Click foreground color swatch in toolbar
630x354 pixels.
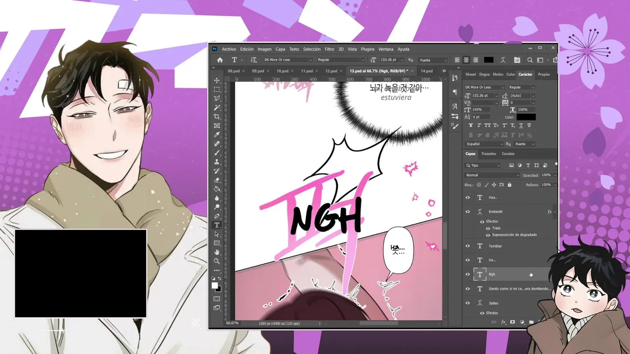[215, 286]
